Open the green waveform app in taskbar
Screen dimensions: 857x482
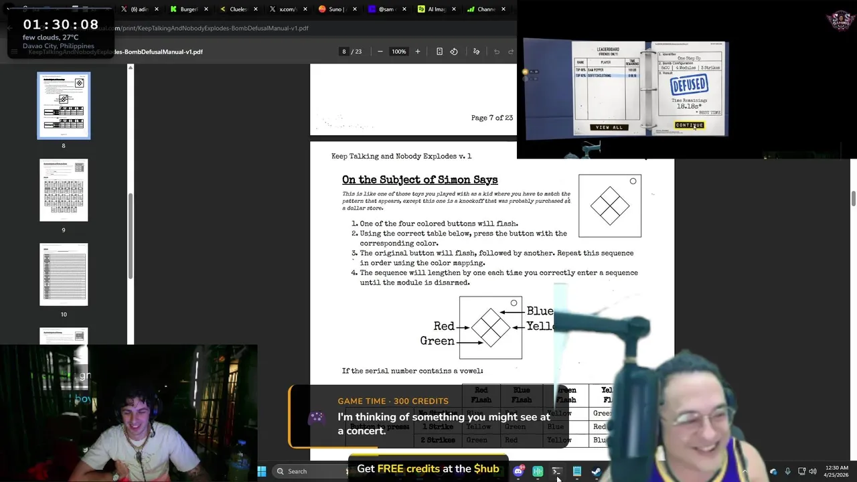538,471
